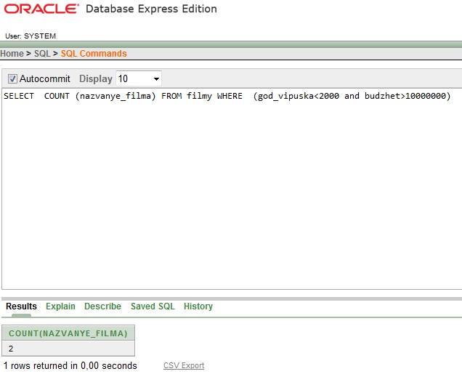
Task: Open the Explain tab
Action: [60, 306]
